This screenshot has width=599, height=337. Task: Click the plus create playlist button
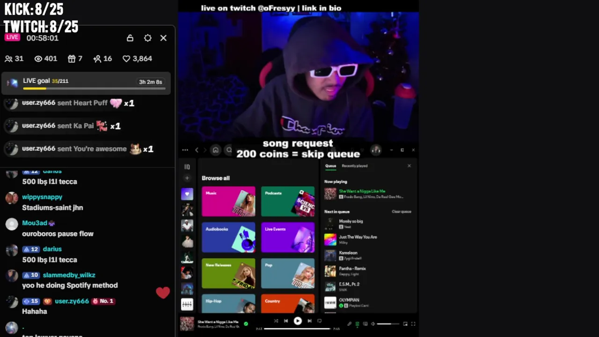[187, 178]
